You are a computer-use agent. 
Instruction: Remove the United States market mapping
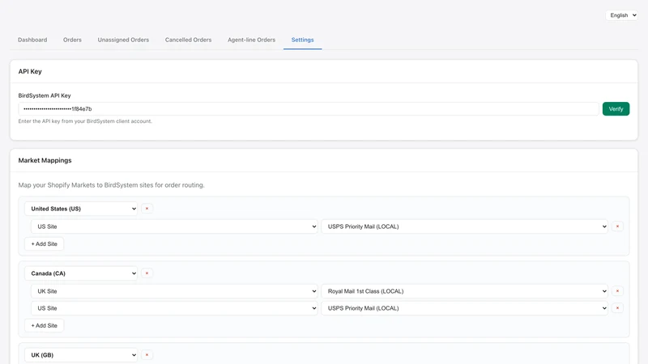point(147,209)
